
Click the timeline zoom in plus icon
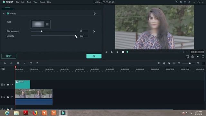click(198, 63)
